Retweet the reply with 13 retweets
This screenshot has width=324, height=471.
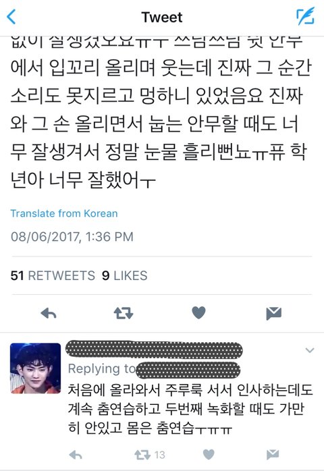(149, 455)
